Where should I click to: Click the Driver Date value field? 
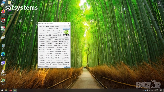point(49,54)
